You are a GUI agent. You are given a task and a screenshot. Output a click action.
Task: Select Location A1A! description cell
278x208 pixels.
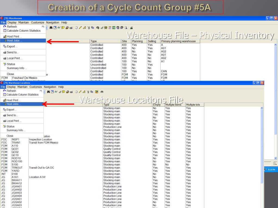coord(37,177)
